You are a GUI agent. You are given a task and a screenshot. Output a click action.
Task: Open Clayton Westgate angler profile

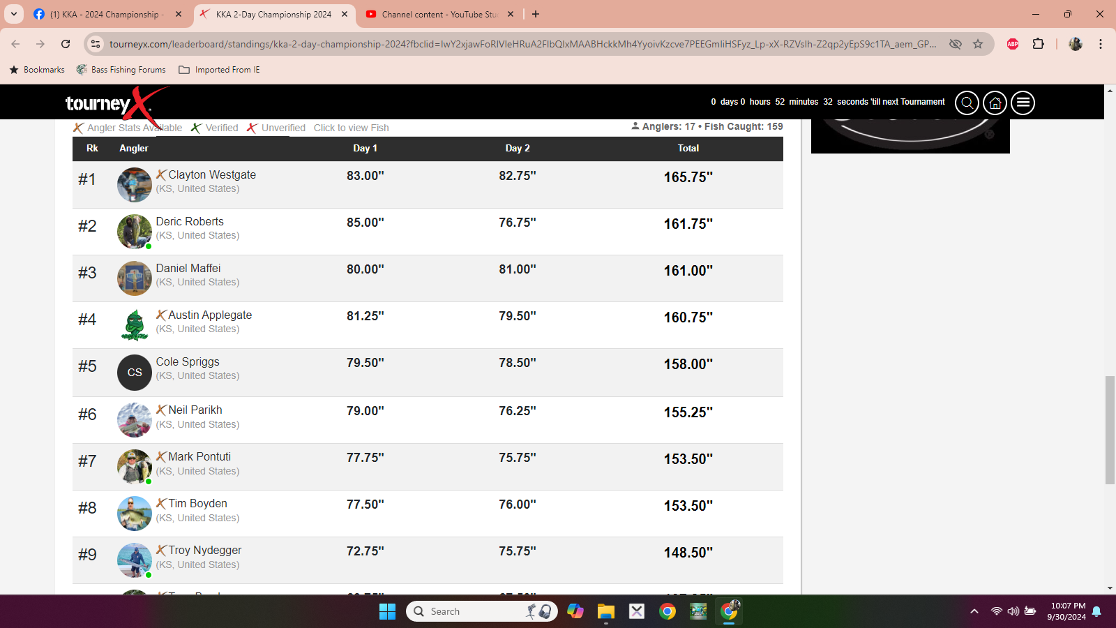click(x=212, y=174)
